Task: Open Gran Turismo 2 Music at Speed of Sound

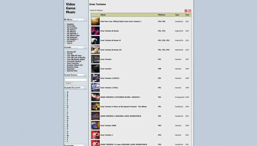Action: coord(123,107)
